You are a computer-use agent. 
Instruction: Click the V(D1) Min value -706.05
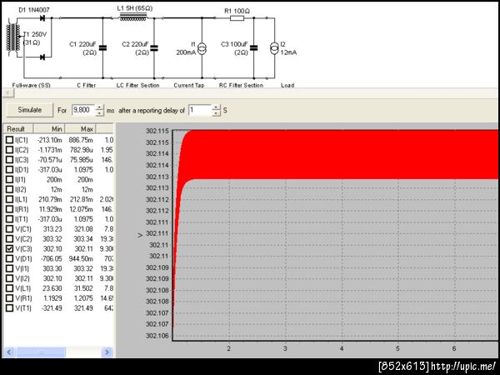pyautogui.click(x=52, y=258)
